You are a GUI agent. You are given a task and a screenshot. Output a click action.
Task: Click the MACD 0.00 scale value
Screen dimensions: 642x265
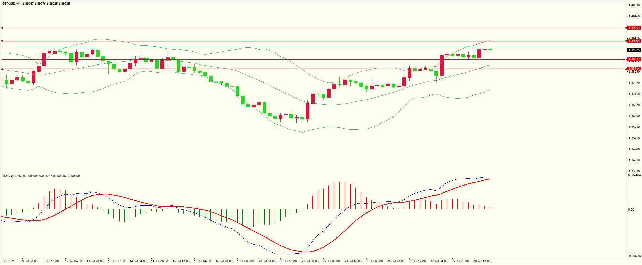point(631,210)
